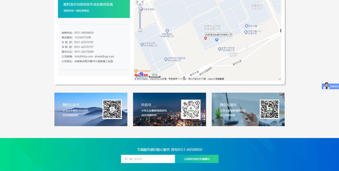Click the blue parking P marker
This screenshot has width=339, height=171.
pyautogui.click(x=217, y=40)
